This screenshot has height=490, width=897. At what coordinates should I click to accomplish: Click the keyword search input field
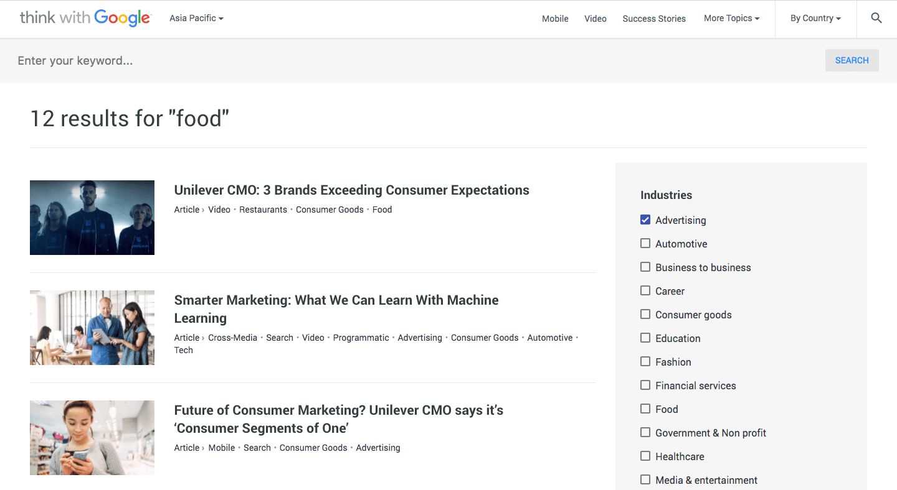(x=411, y=60)
